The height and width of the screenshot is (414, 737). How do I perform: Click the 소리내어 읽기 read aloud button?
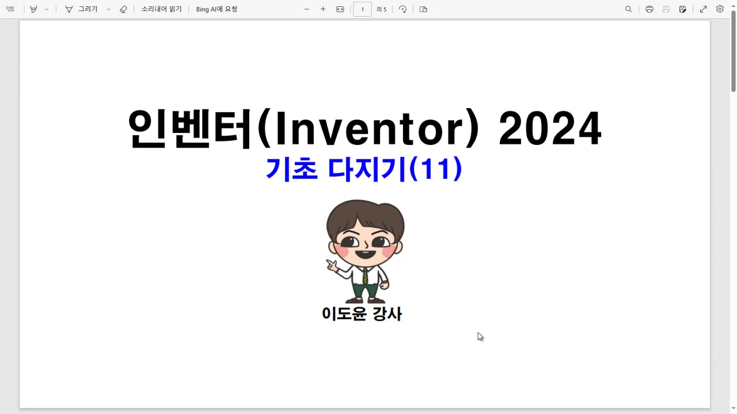pos(161,9)
